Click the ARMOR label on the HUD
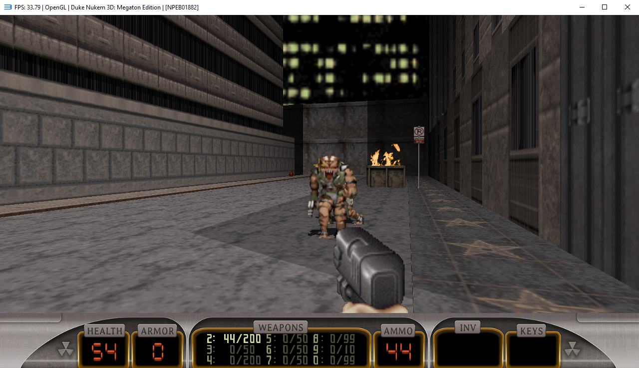This screenshot has width=639, height=368. click(158, 331)
